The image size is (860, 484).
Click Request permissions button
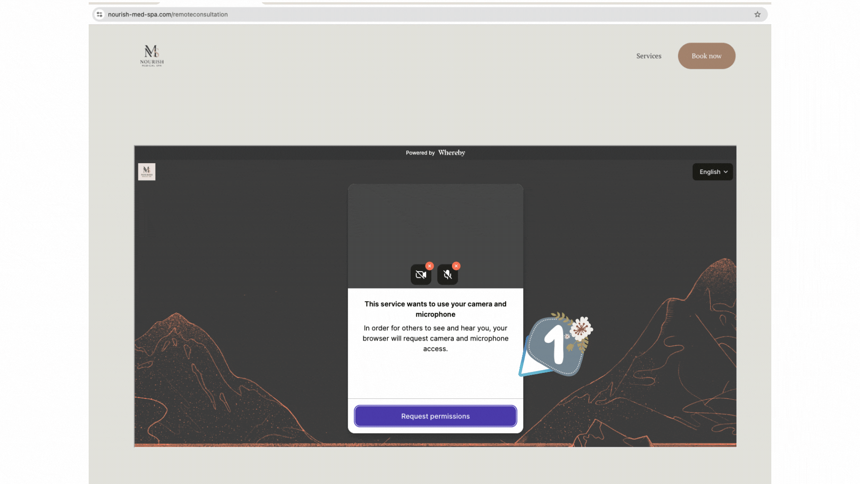tap(435, 416)
